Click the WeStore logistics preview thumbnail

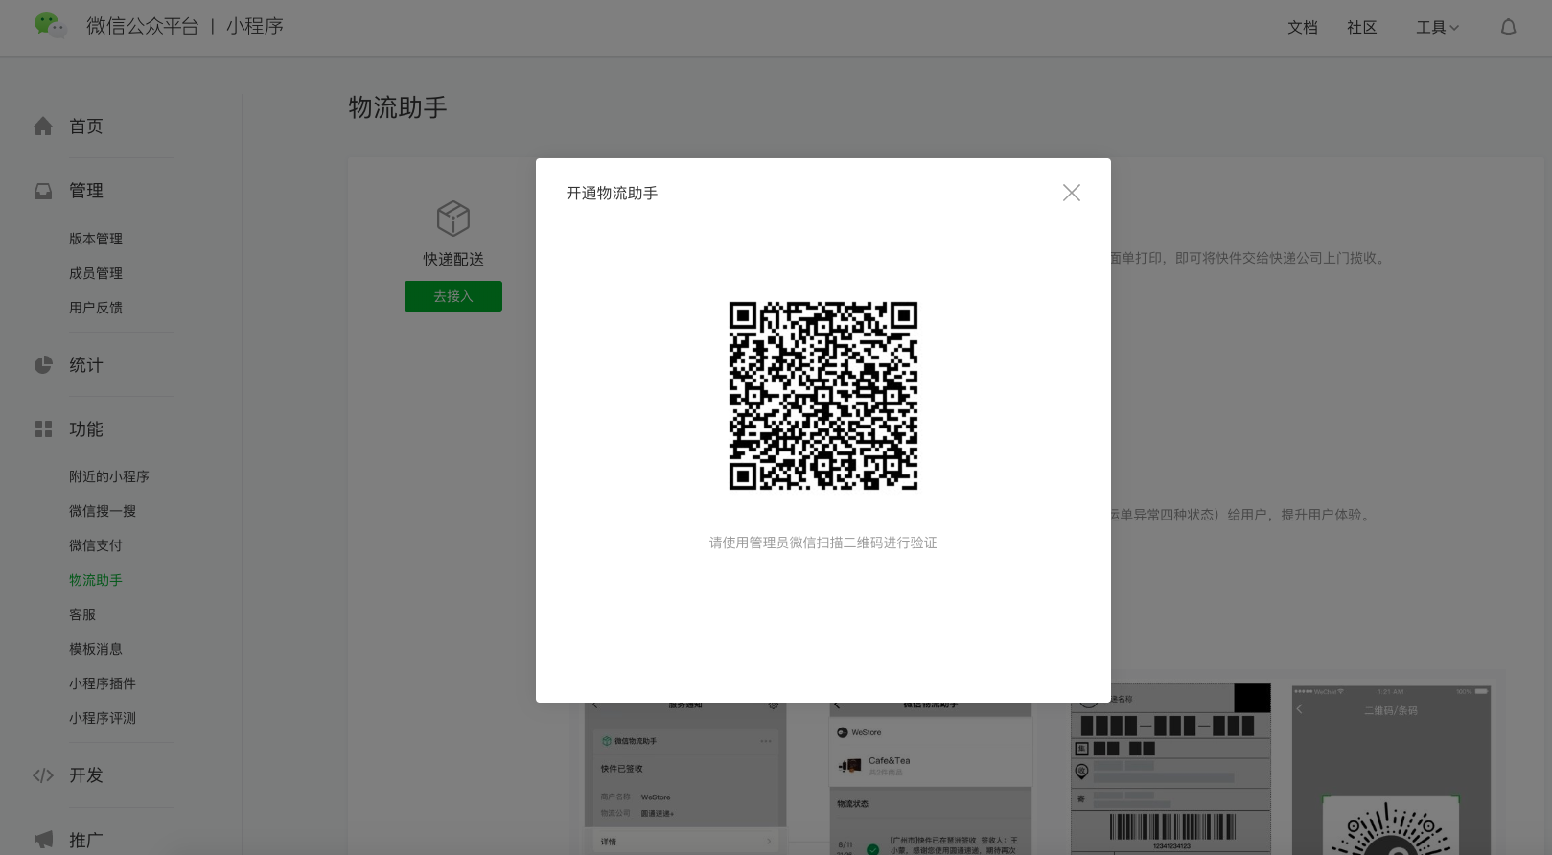pyautogui.click(x=931, y=778)
